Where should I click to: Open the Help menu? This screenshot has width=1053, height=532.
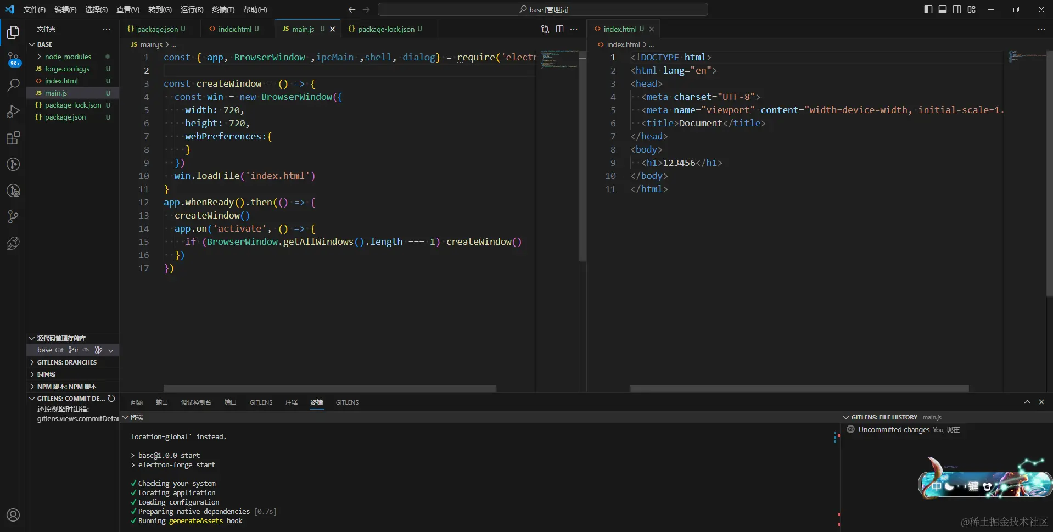[x=255, y=9]
